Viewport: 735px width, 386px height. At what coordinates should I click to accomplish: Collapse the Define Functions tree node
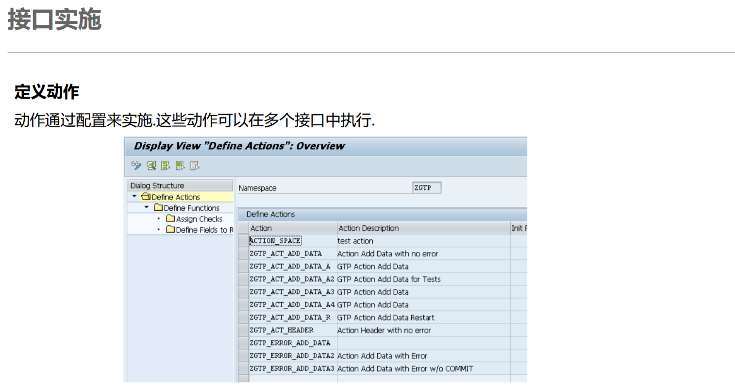click(x=146, y=207)
